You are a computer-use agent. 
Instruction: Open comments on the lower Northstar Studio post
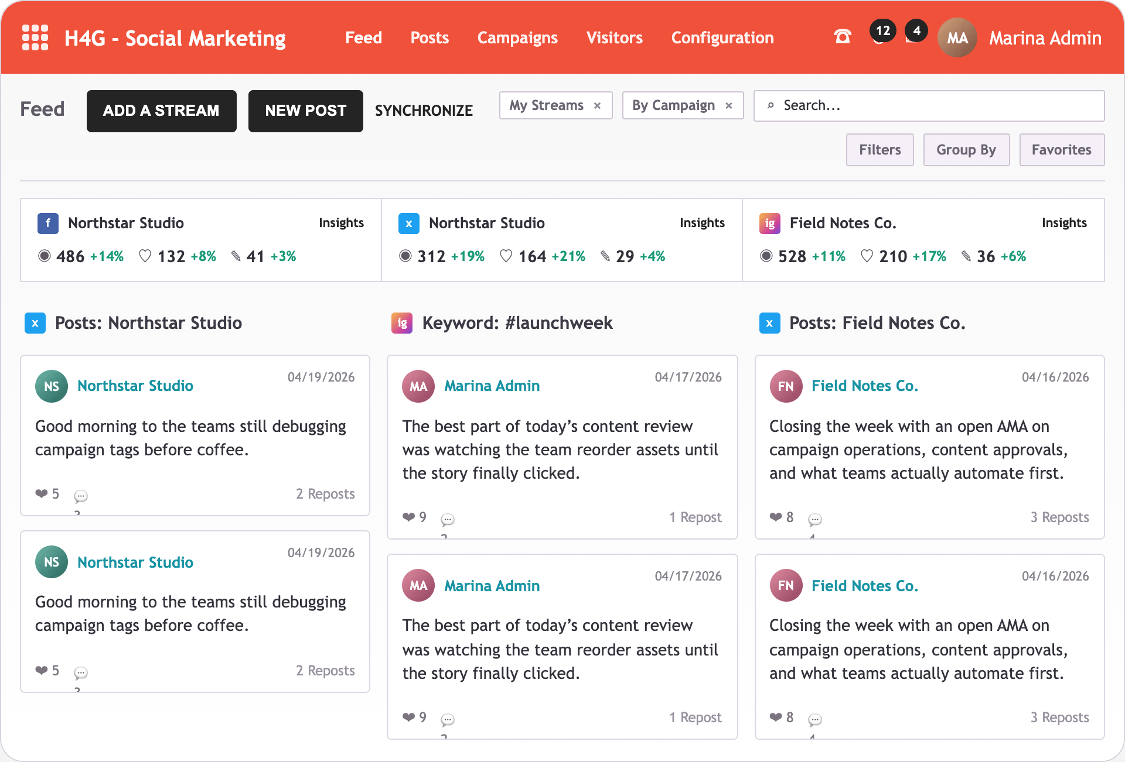(x=81, y=672)
